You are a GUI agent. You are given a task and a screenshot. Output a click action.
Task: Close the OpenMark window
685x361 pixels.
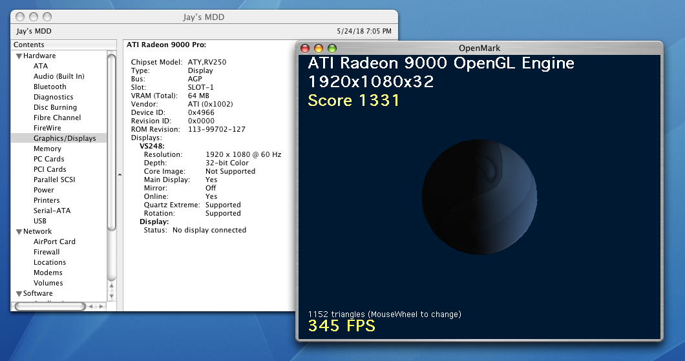coord(306,48)
